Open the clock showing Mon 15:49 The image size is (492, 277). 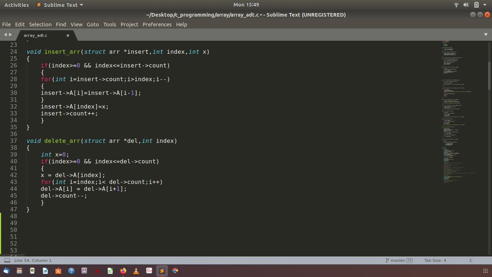pos(246,5)
